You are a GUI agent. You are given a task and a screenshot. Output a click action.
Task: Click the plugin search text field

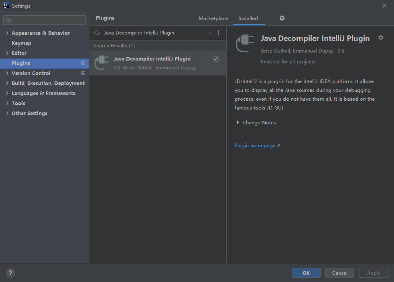tap(154, 33)
